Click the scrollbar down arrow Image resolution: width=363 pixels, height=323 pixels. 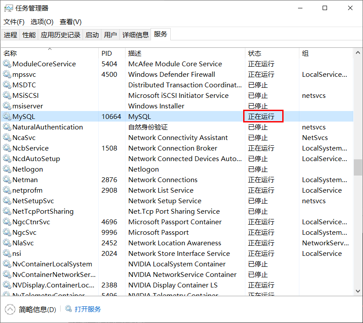point(358,291)
